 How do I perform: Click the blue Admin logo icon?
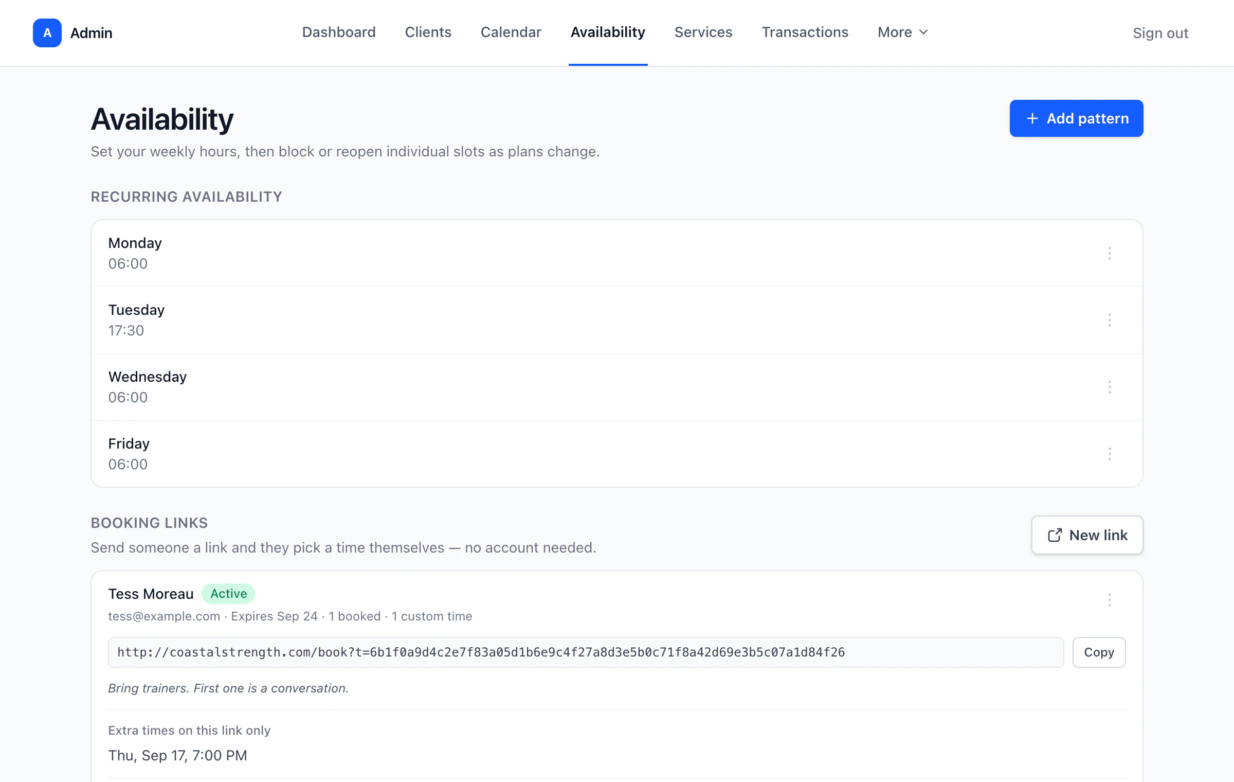47,33
